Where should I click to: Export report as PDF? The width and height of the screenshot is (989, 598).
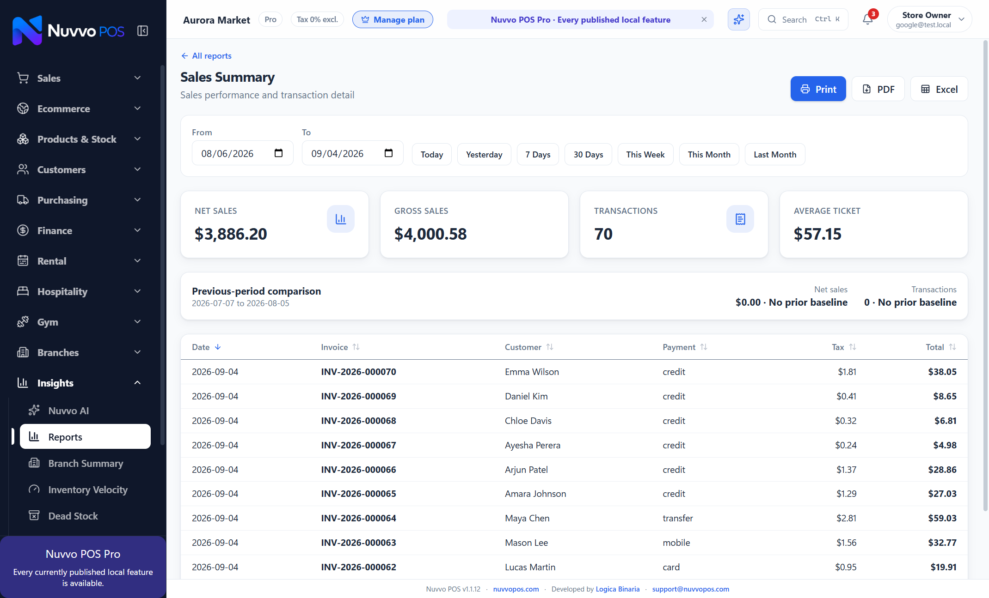coord(878,89)
